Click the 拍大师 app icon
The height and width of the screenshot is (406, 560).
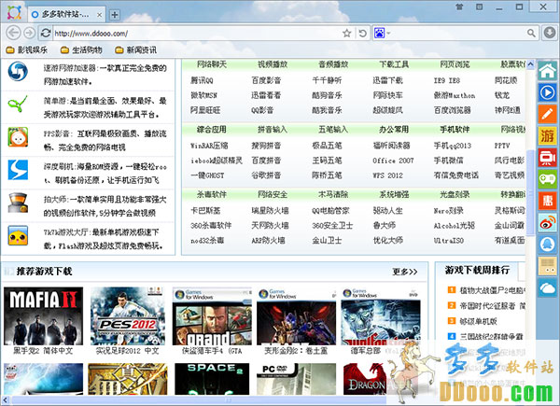(x=18, y=203)
